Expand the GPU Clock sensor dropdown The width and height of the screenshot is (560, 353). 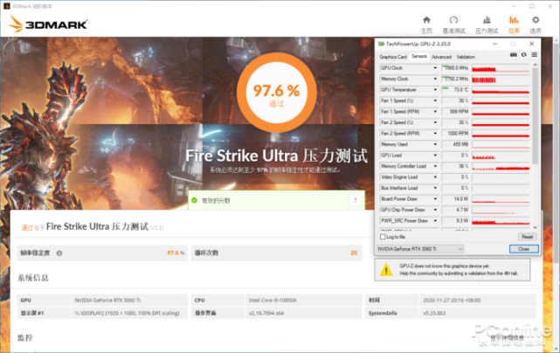[x=435, y=68]
